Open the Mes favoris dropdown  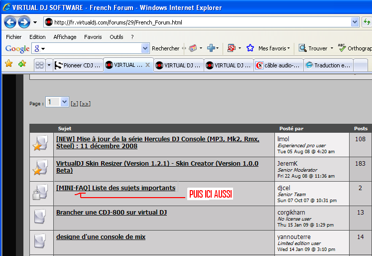pos(274,48)
